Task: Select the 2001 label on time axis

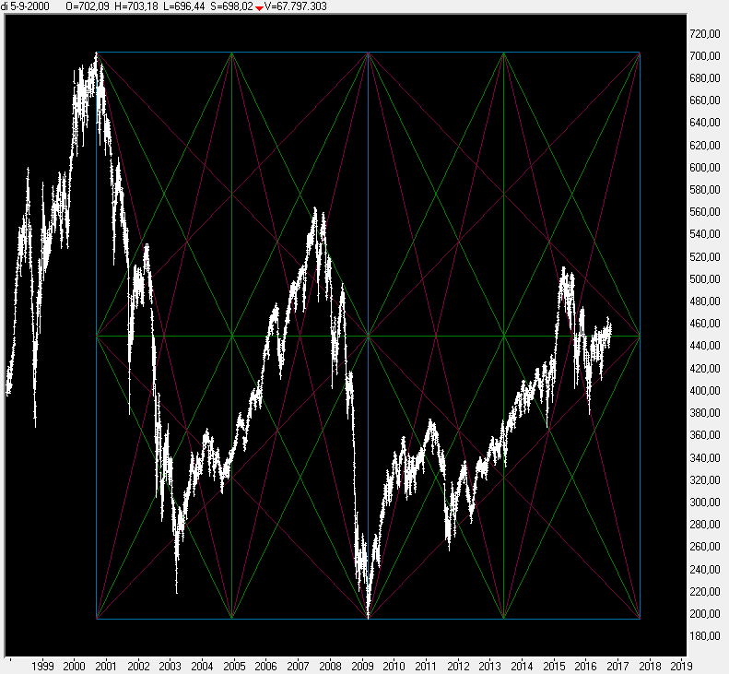Action: click(105, 665)
